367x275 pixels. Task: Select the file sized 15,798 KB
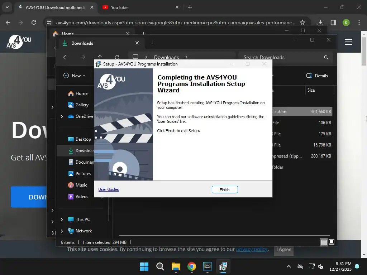(302, 145)
